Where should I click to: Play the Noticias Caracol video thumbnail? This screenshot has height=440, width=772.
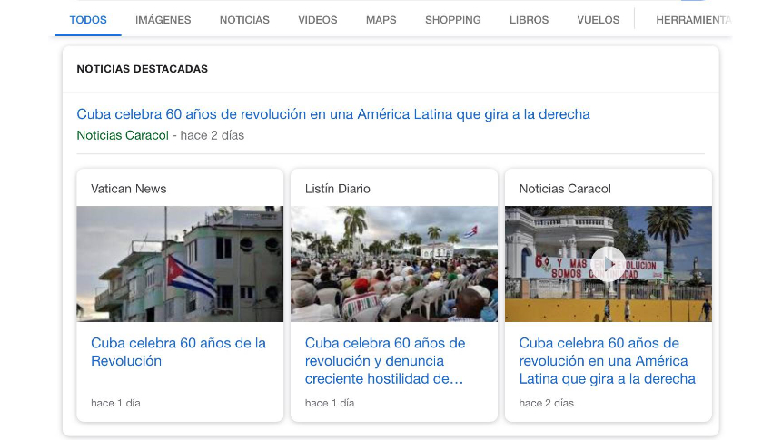(608, 264)
